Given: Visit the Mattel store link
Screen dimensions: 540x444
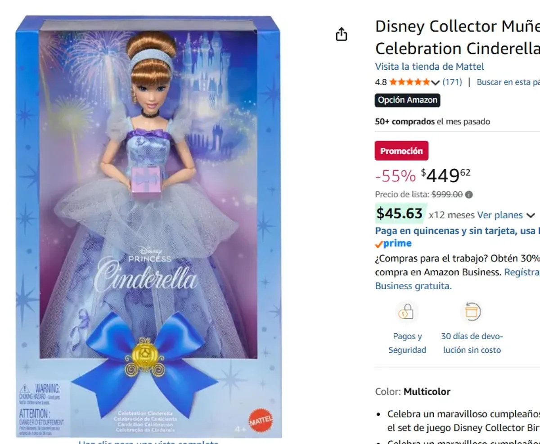Looking at the screenshot, I should 429,66.
